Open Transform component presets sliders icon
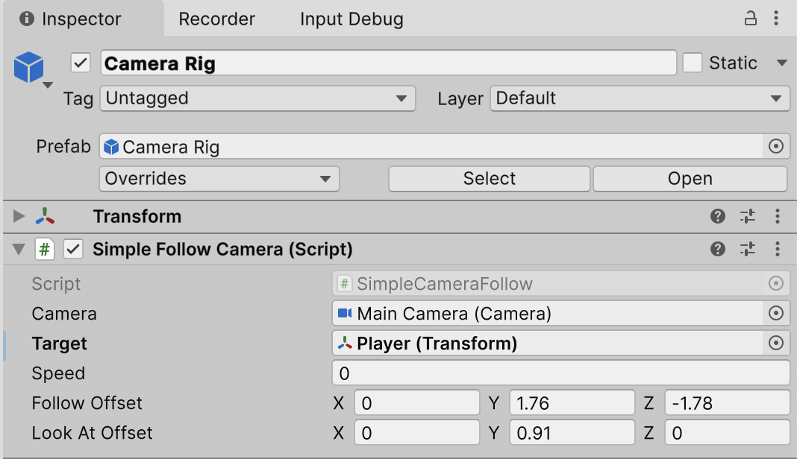This screenshot has width=797, height=459. click(x=748, y=217)
